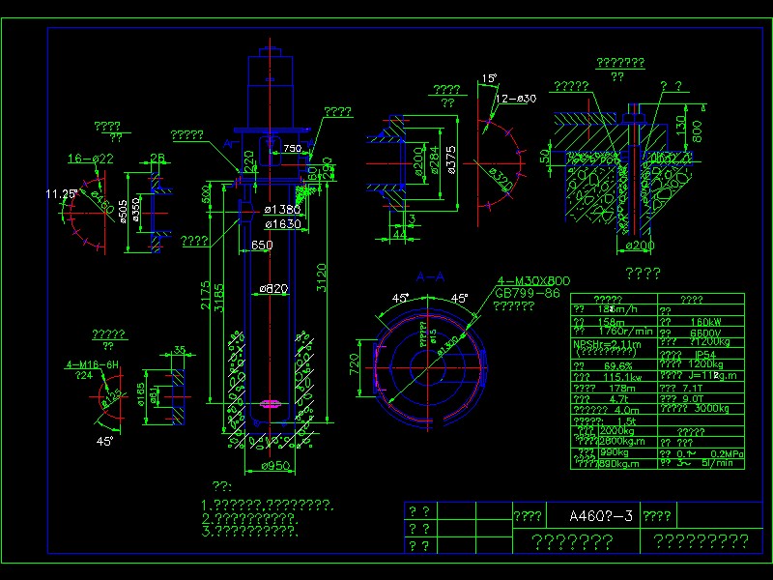Click the 9.0T table value

693,398
